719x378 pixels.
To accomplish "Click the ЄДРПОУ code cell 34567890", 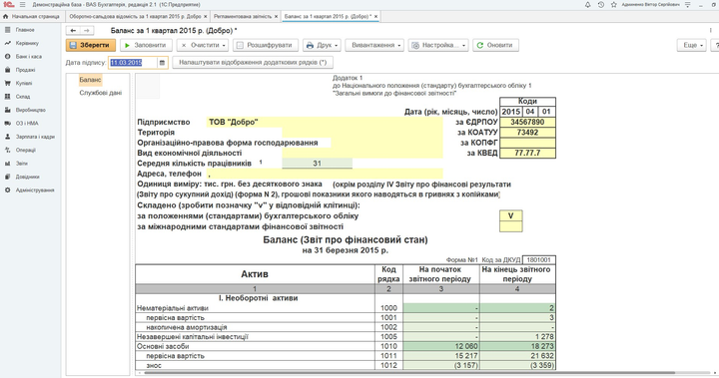I will pyautogui.click(x=527, y=122).
